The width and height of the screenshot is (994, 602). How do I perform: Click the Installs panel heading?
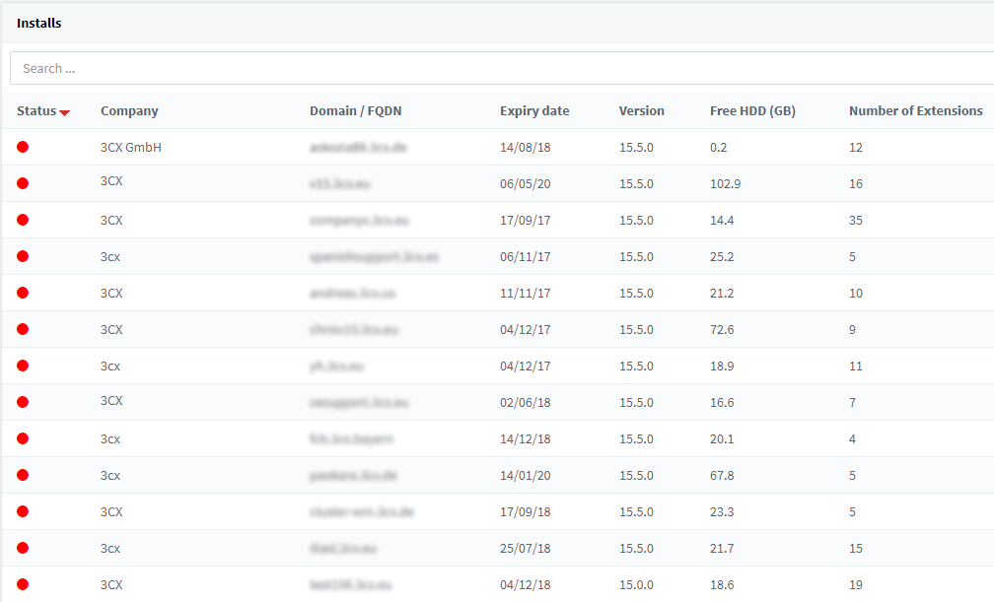(x=38, y=23)
